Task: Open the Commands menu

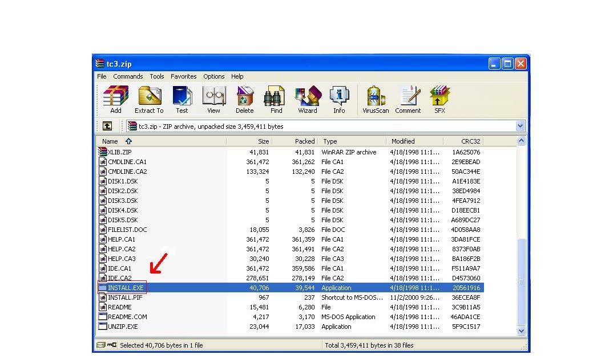Action: pyautogui.click(x=128, y=76)
